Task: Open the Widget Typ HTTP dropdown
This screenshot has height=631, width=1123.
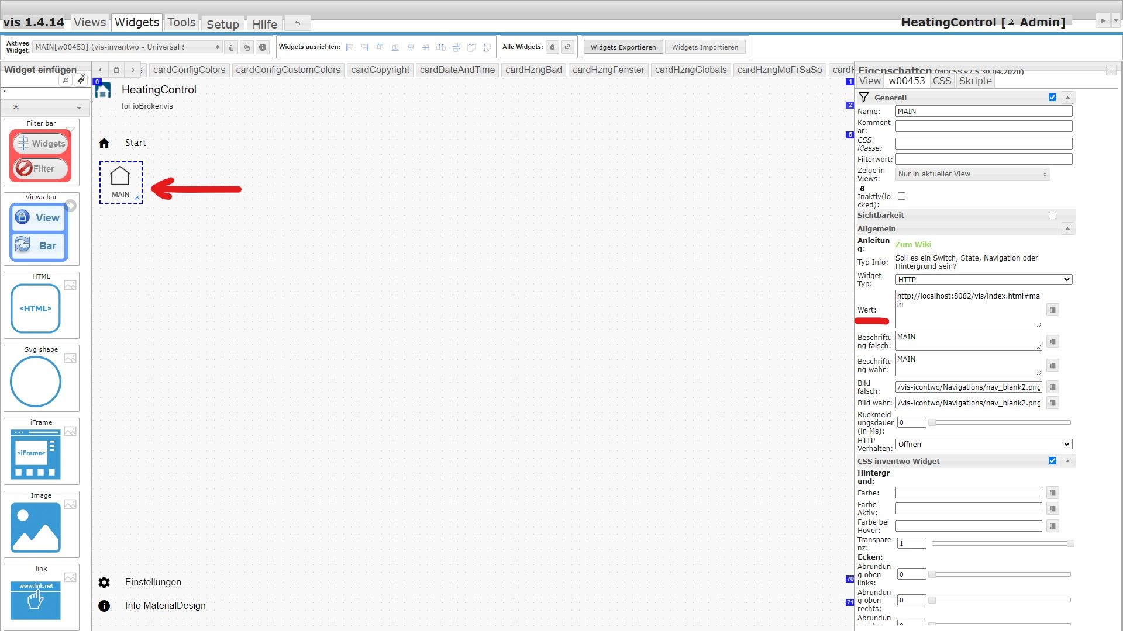Action: click(x=983, y=279)
